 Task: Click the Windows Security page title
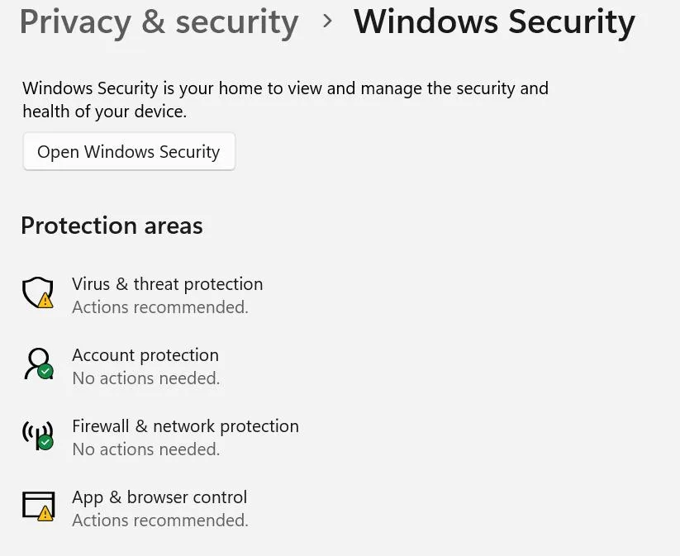click(x=494, y=21)
